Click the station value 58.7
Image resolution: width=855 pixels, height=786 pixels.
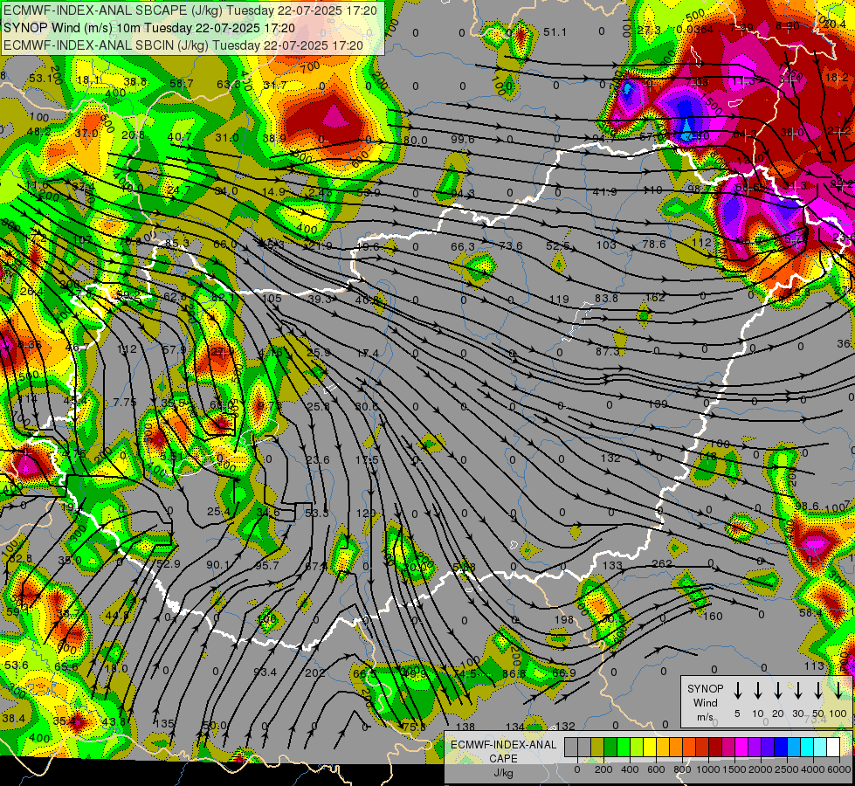click(x=182, y=84)
